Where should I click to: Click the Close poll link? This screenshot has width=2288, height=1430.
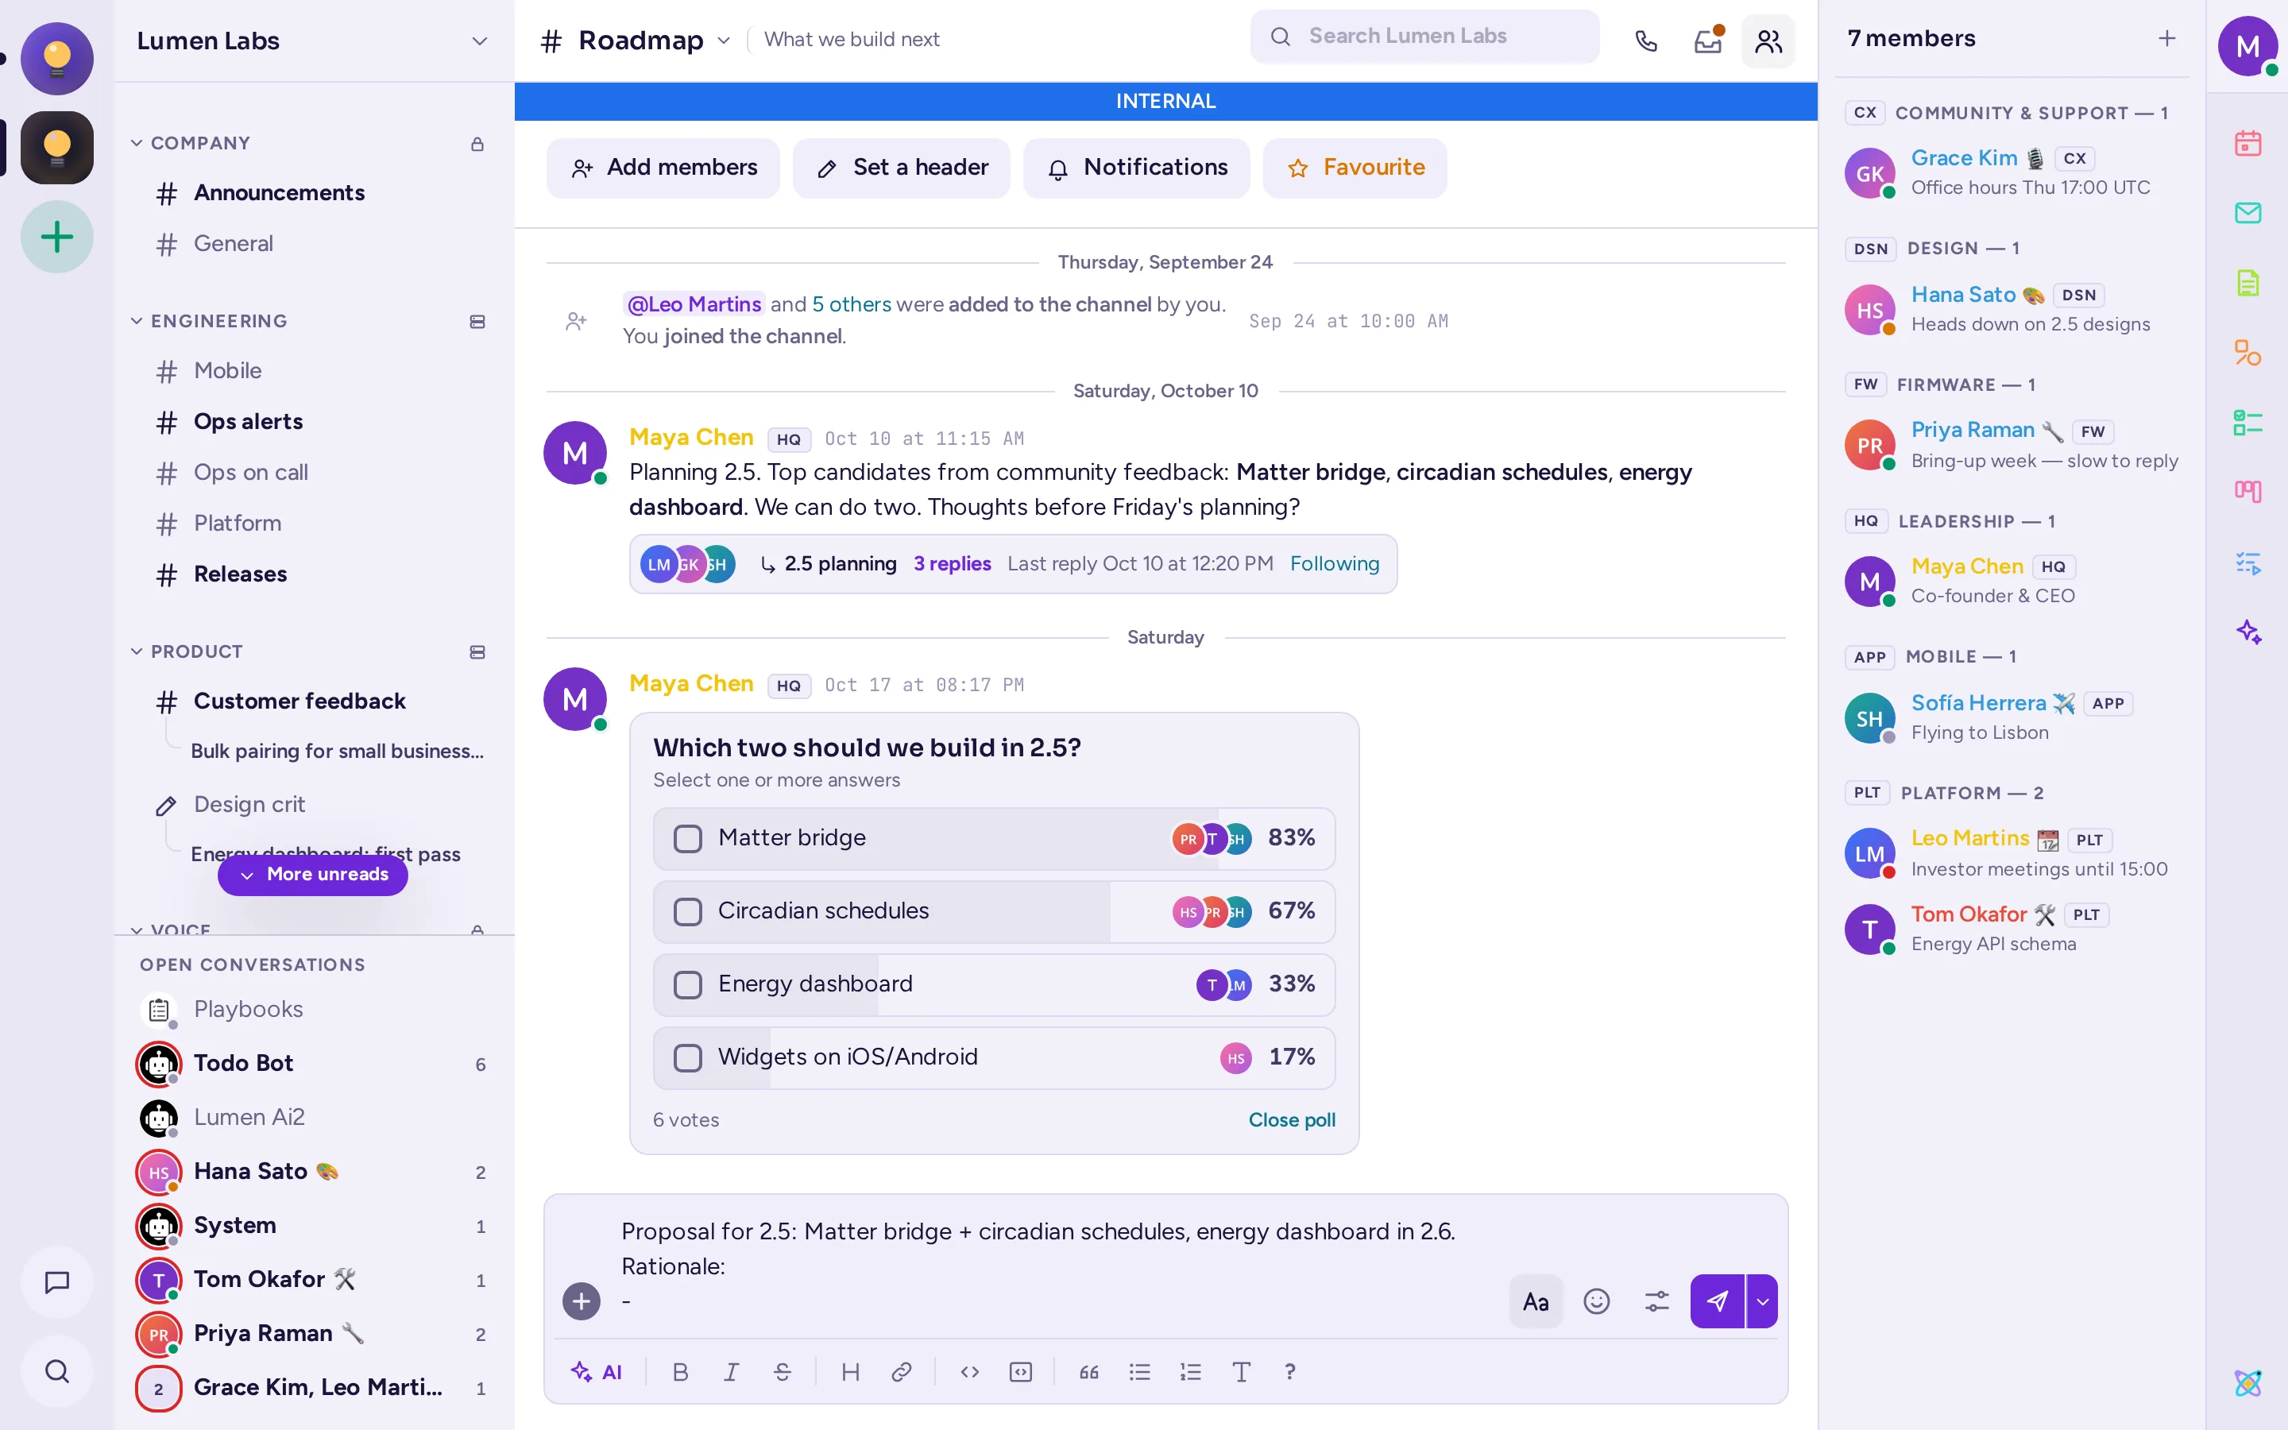tap(1292, 1120)
